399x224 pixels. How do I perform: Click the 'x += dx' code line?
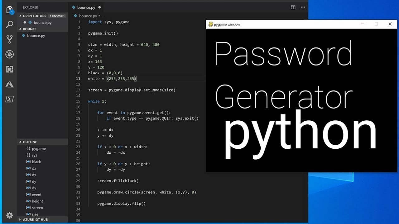point(105,130)
